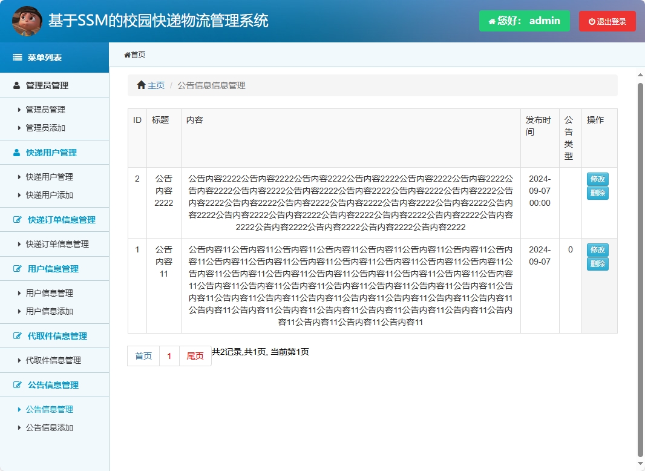The image size is (645, 471).
Task: Click 删除 for announcement ID 1
Action: [x=597, y=264]
